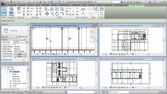The height and width of the screenshot is (94, 167).
Task: Open the Revit Express Tools tab
Action: [121, 5]
